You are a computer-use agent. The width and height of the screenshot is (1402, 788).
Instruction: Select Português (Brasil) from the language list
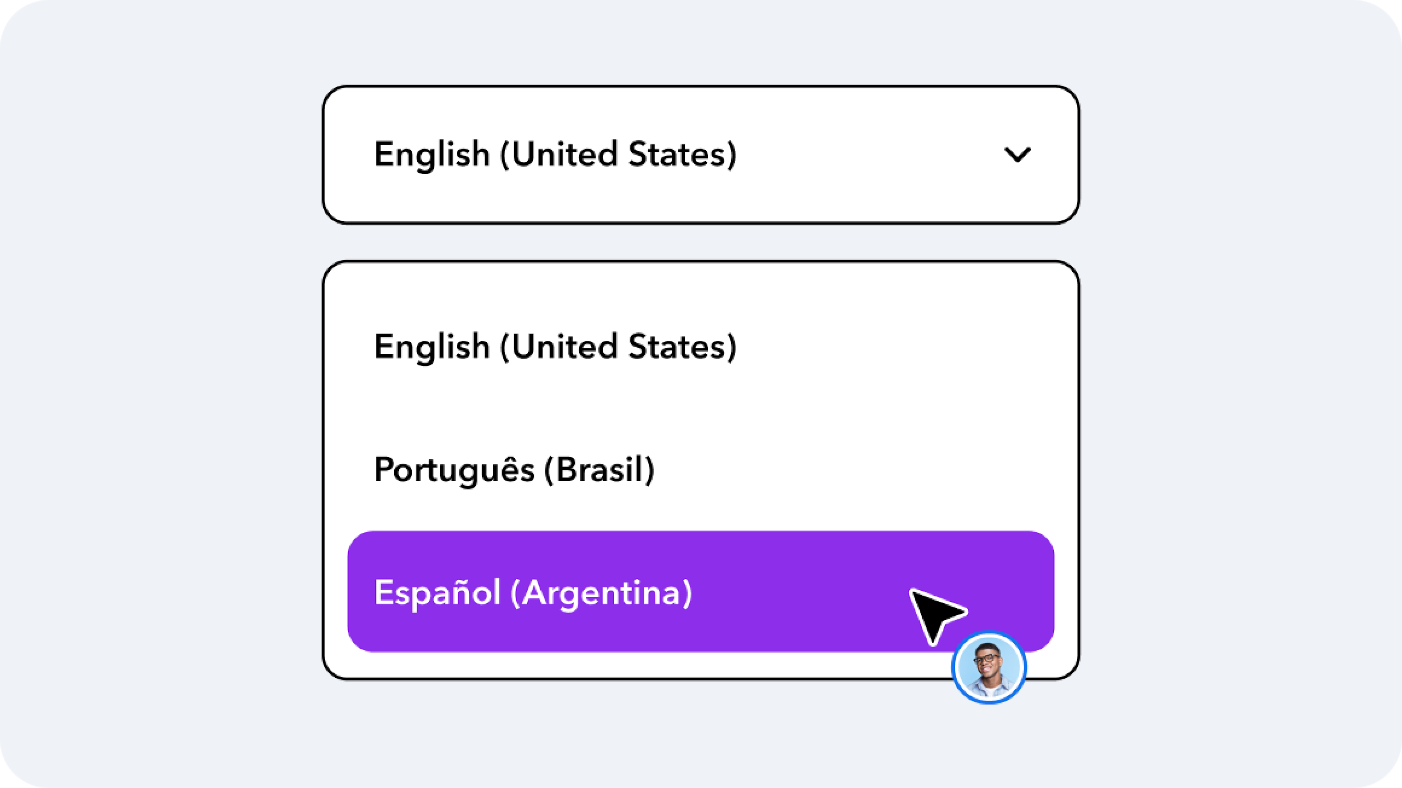[701, 469]
